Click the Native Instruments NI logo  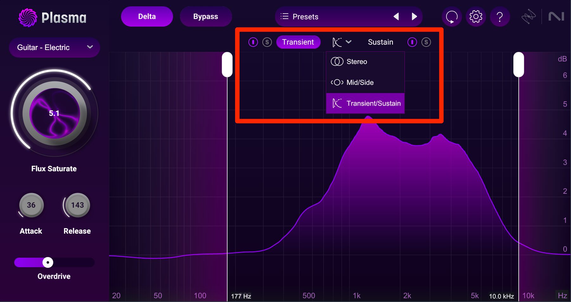pyautogui.click(x=556, y=16)
